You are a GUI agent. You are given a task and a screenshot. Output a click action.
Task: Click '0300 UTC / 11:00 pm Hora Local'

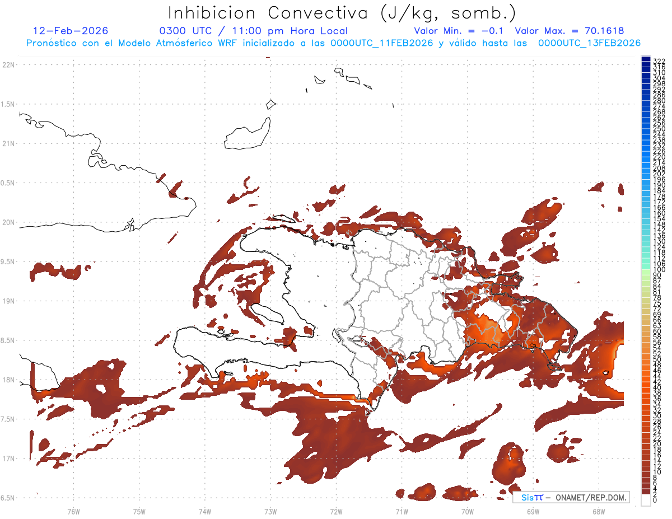tap(254, 31)
